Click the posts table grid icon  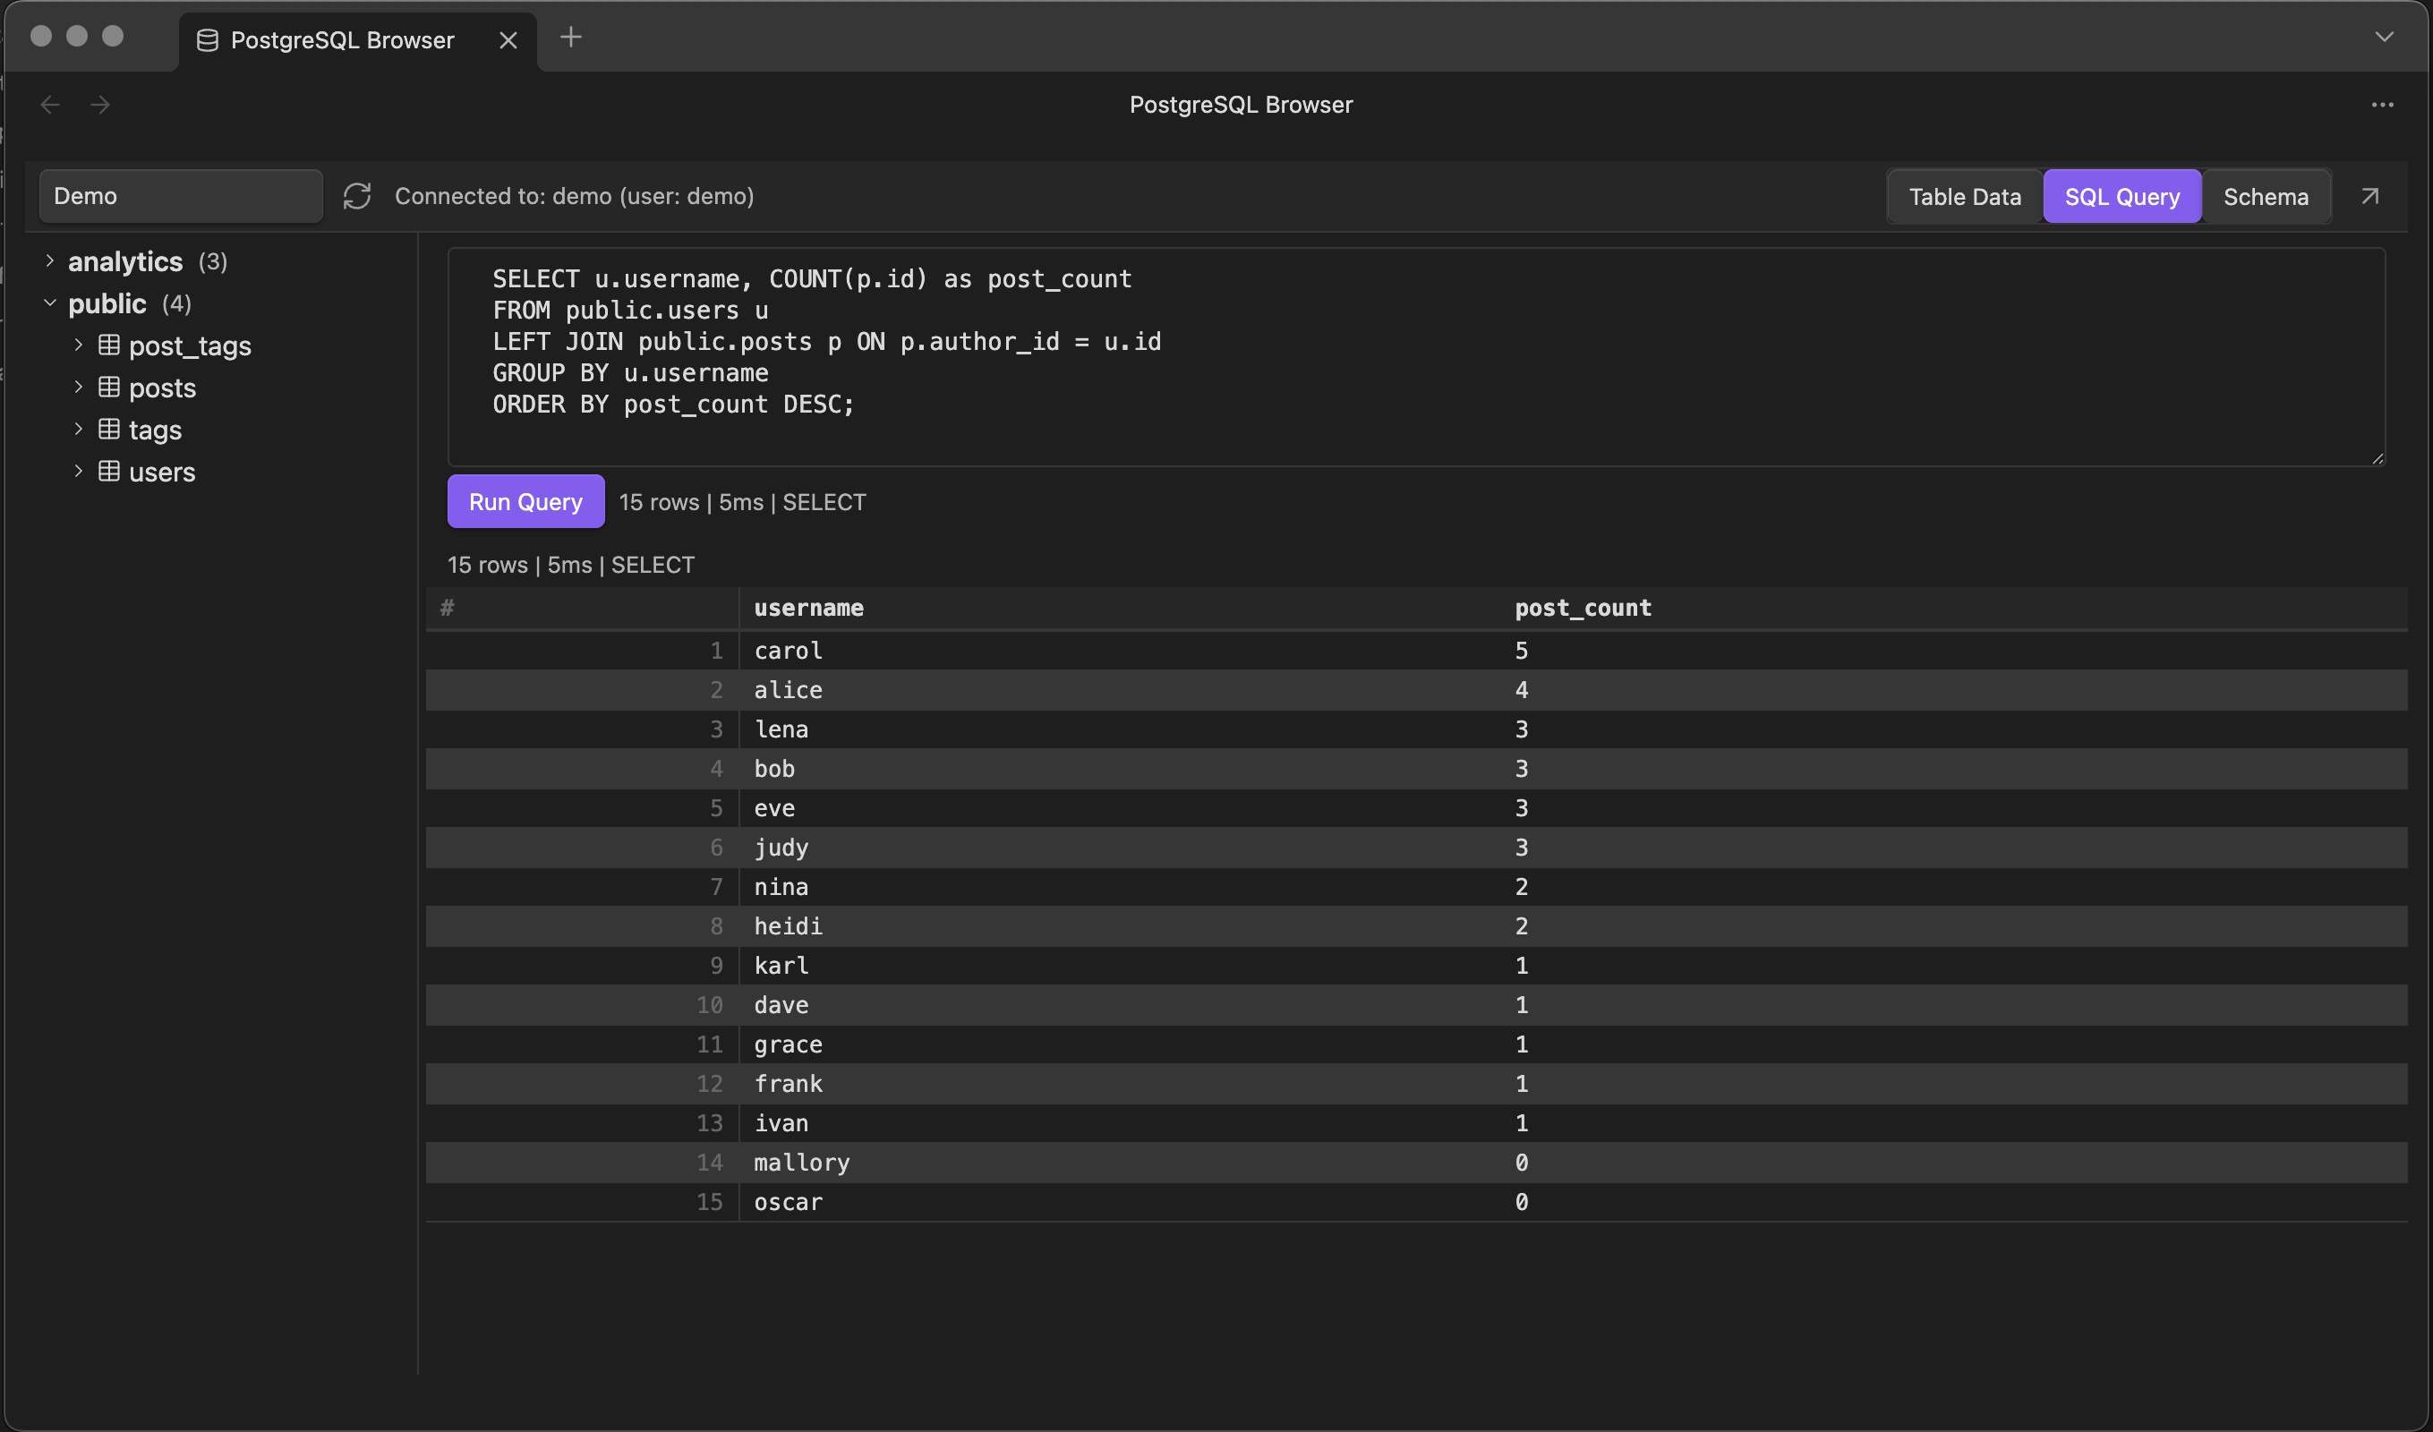click(x=109, y=388)
